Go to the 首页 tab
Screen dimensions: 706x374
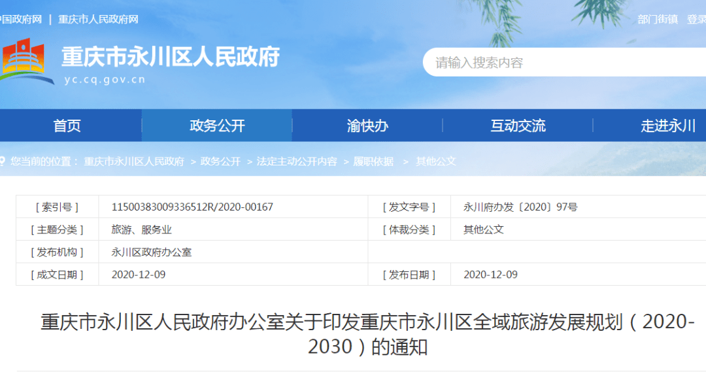pyautogui.click(x=67, y=126)
